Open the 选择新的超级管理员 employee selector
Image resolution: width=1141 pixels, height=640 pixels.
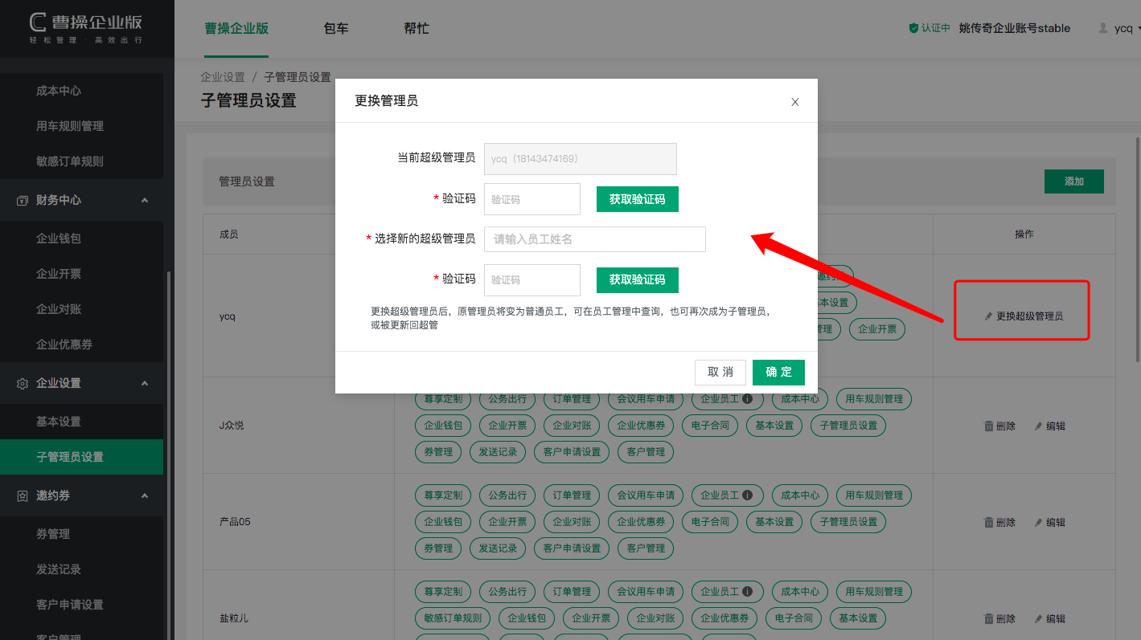point(594,239)
